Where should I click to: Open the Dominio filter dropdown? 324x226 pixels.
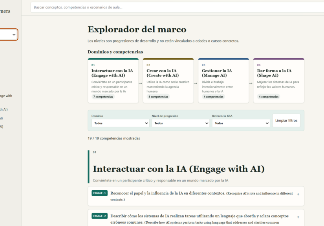(120, 123)
